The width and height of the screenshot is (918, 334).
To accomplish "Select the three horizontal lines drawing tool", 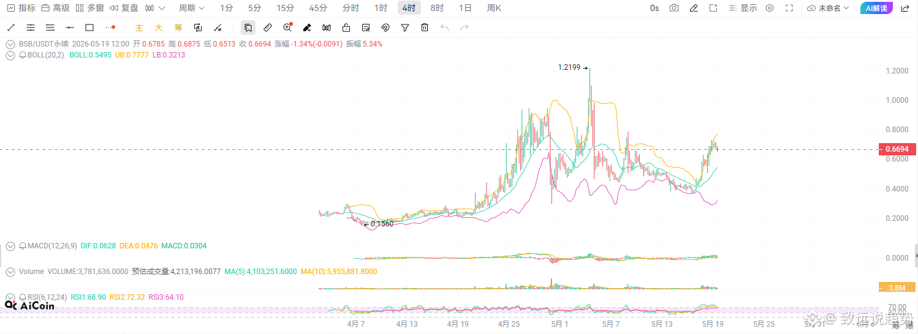I will point(50,28).
